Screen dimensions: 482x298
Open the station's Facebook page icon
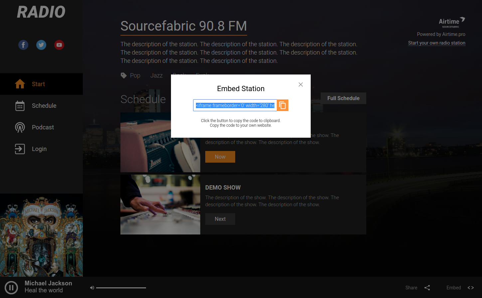click(x=23, y=45)
